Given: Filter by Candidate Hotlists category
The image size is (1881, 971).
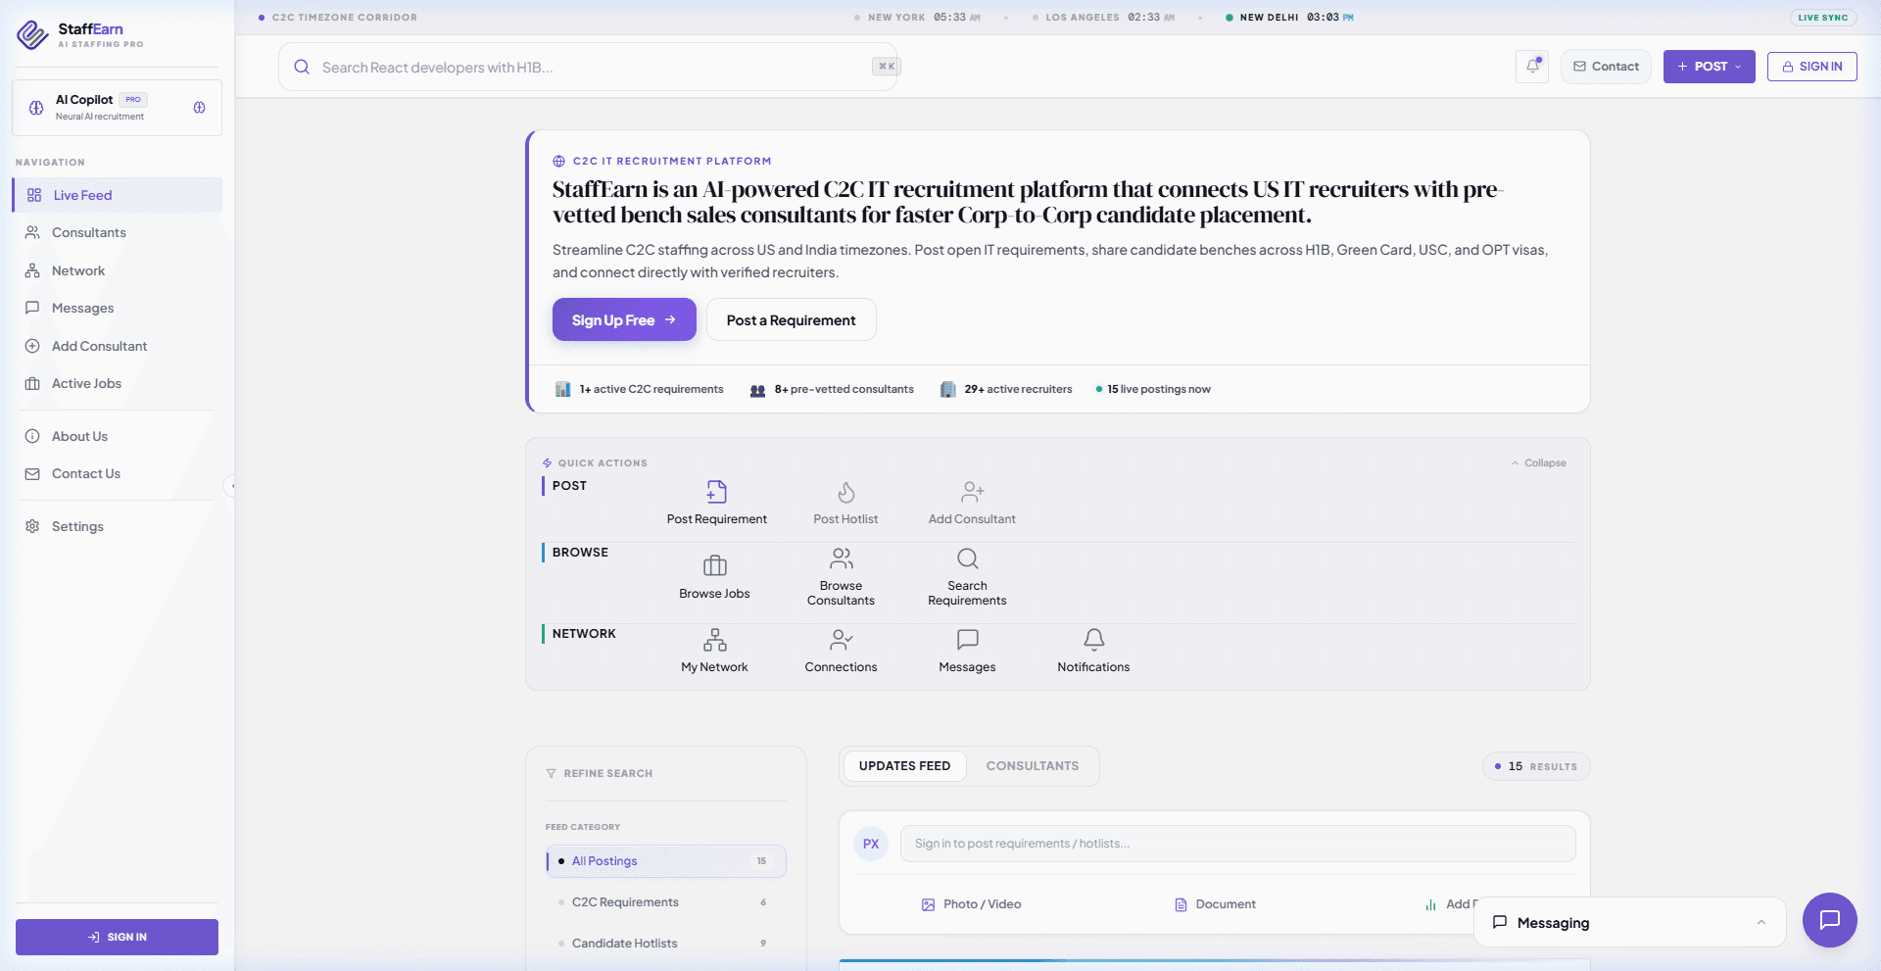Looking at the screenshot, I should pos(666,944).
